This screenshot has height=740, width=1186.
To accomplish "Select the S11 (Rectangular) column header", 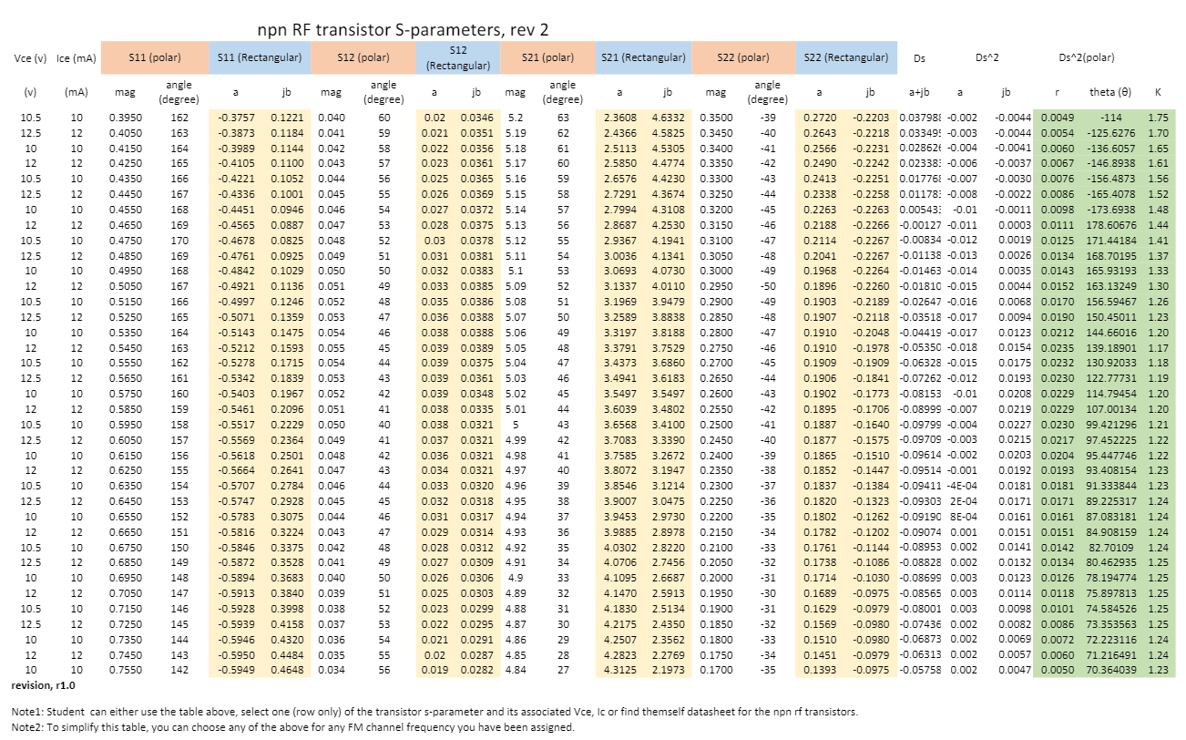I will point(258,57).
